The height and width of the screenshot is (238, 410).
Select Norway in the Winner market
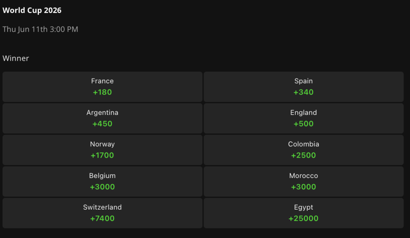tap(102, 150)
